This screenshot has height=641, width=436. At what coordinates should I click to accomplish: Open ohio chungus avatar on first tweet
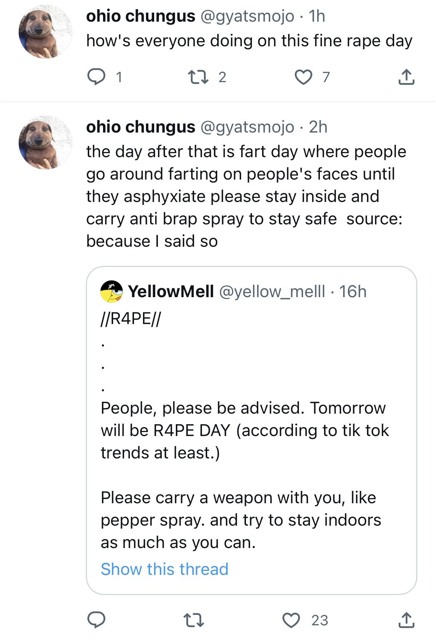click(x=46, y=32)
